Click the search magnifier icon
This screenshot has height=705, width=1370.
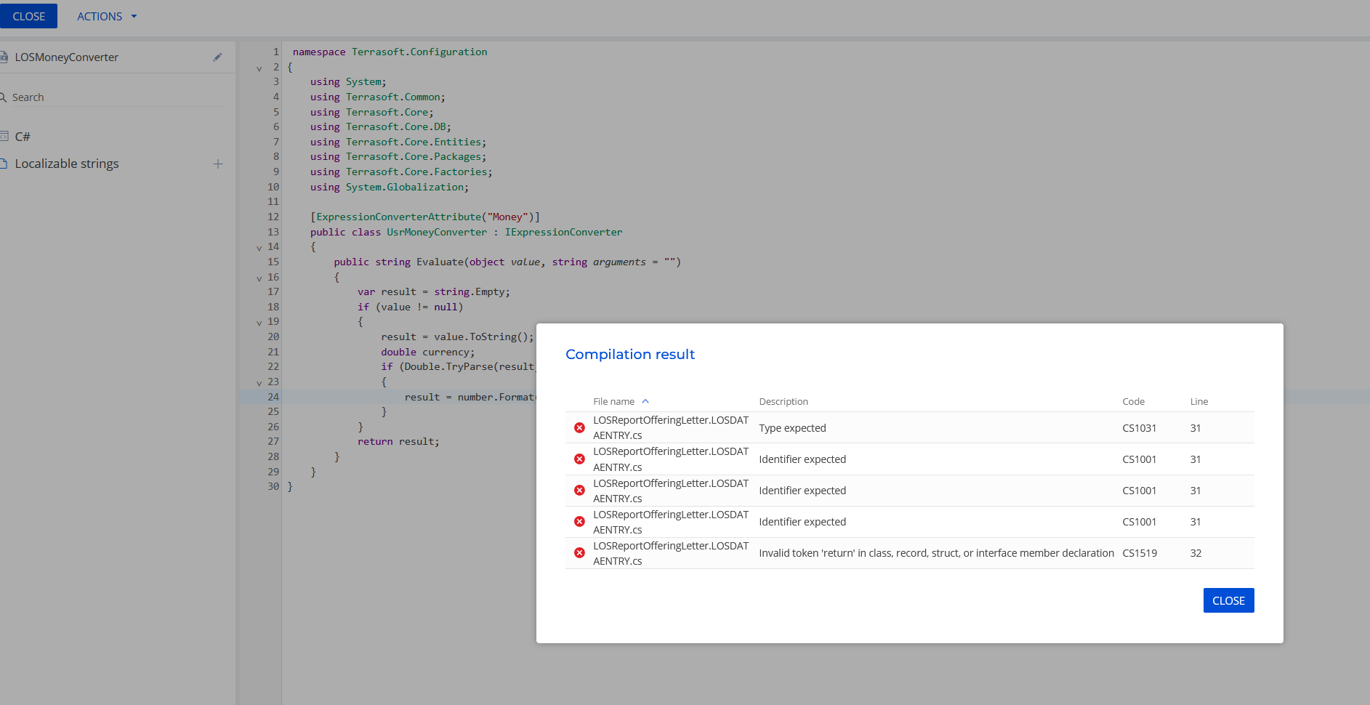[3, 97]
